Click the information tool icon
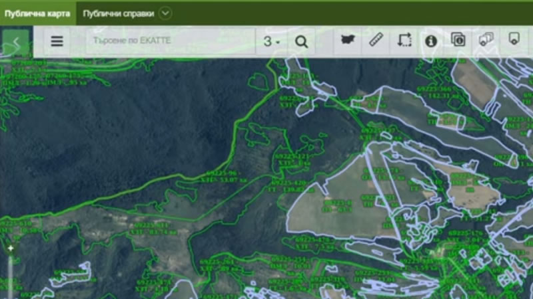Image resolution: width=533 pixels, height=299 pixels. [431, 41]
